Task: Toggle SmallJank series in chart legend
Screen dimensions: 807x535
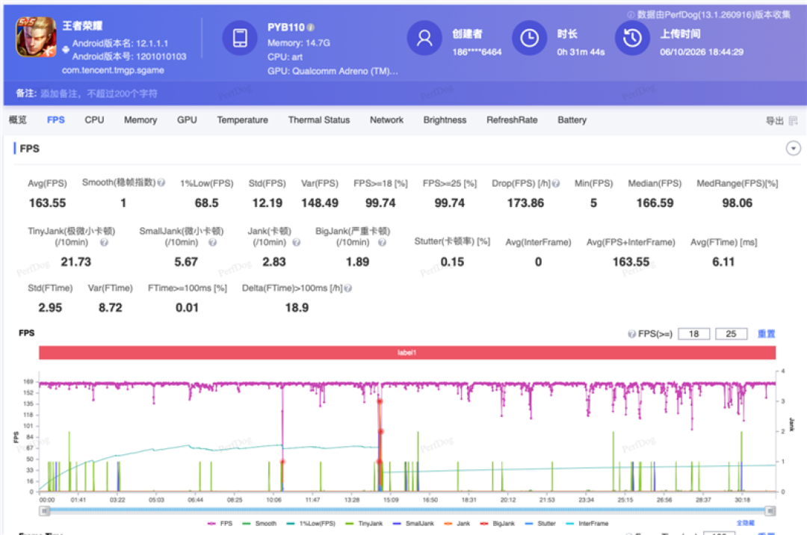Action: point(413,524)
